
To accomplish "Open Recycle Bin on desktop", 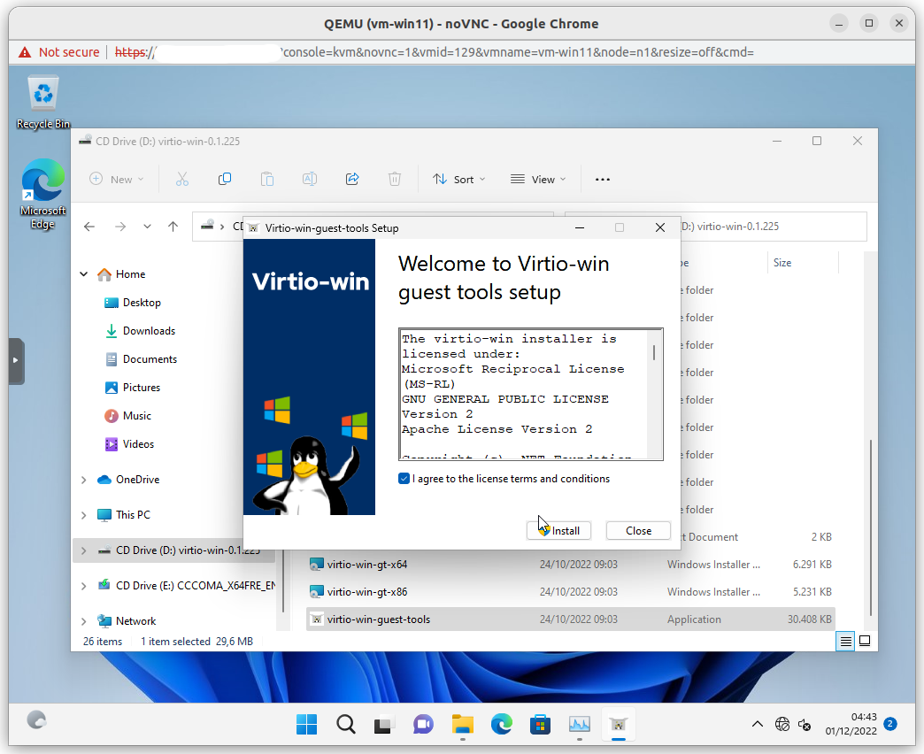I will (x=43, y=103).
